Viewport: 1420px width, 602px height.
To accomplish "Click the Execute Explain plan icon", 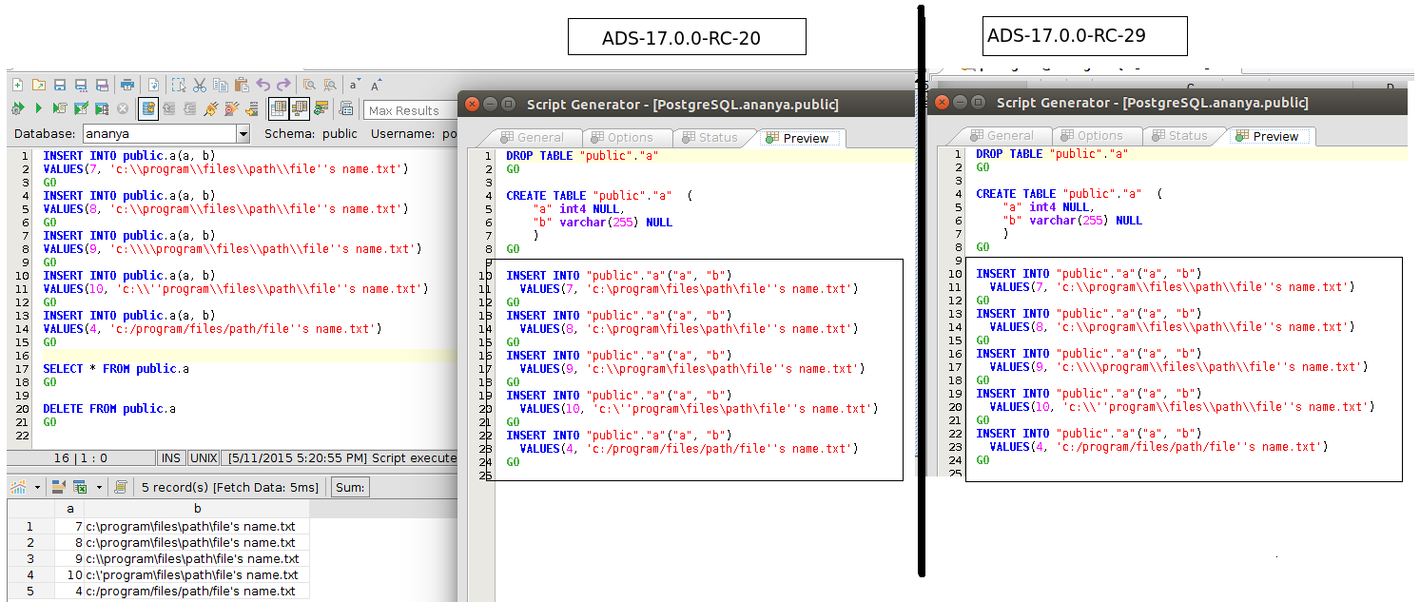I will [102, 108].
